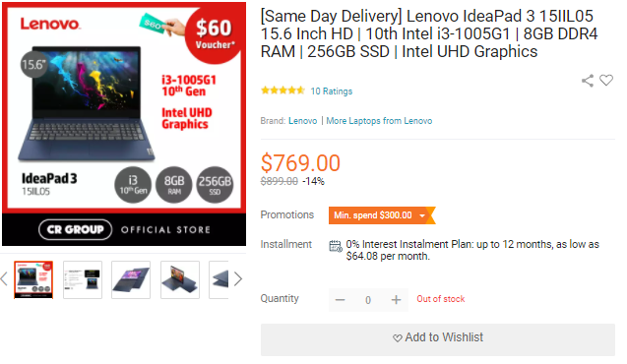
Task: Select the second specs sheet thumbnail
Action: tap(83, 279)
